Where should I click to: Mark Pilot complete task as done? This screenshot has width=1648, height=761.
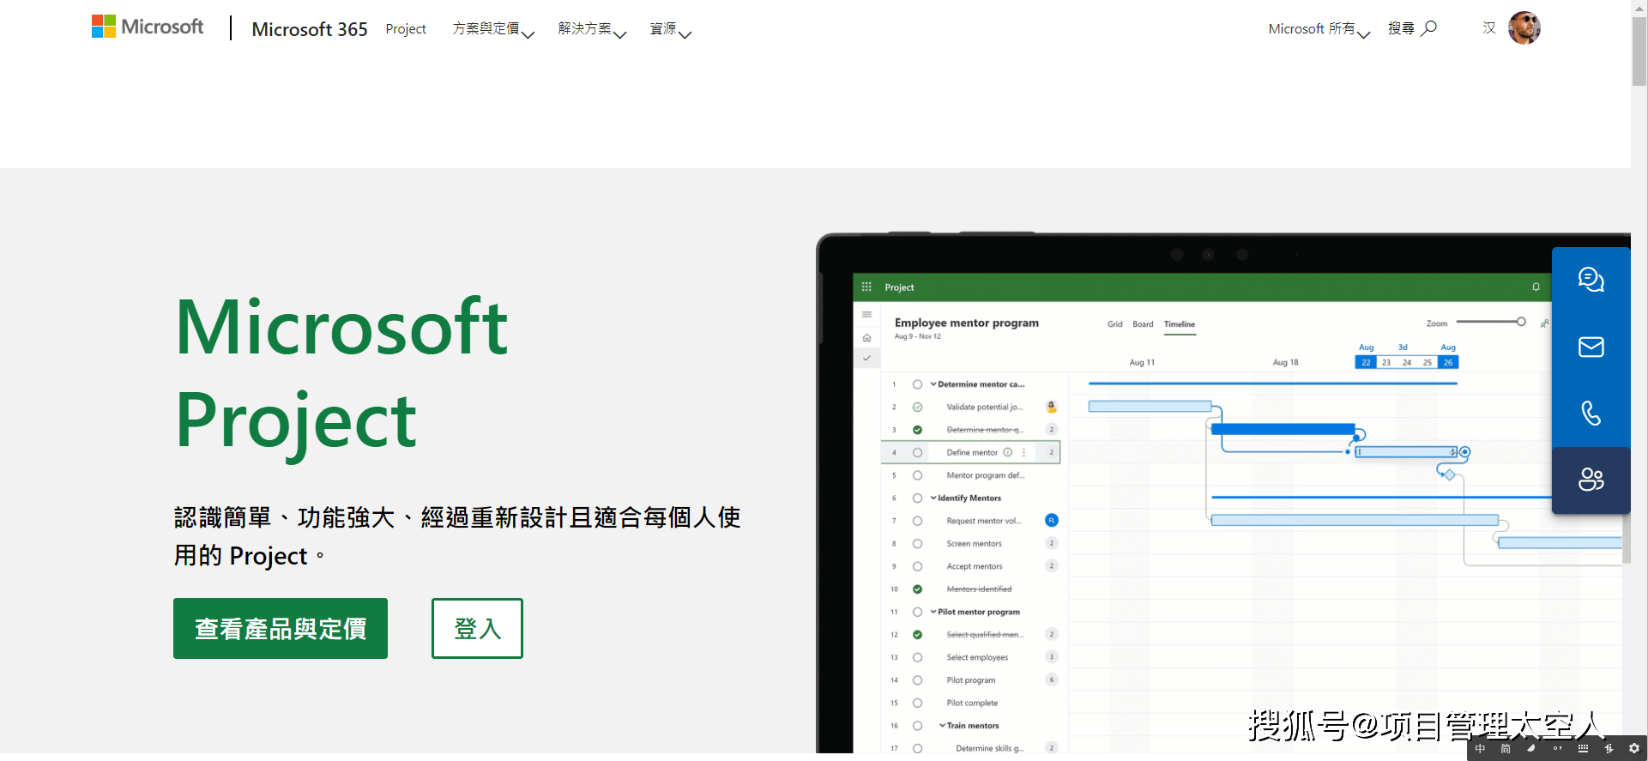[917, 703]
